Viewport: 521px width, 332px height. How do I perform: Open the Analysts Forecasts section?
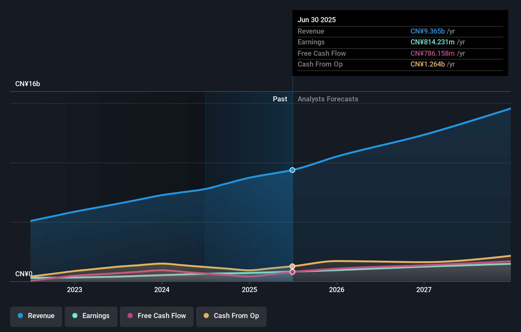328,99
